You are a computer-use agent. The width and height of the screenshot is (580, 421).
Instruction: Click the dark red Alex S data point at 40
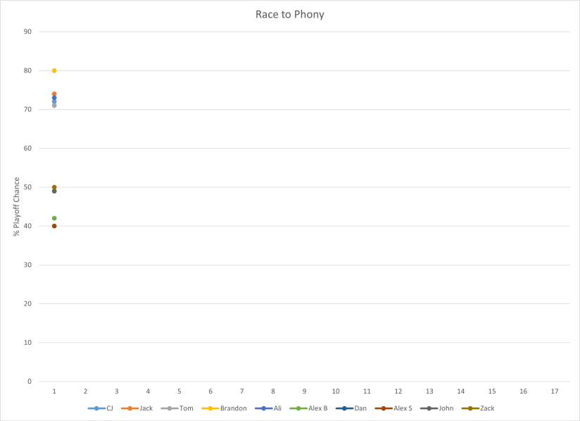pyautogui.click(x=54, y=226)
